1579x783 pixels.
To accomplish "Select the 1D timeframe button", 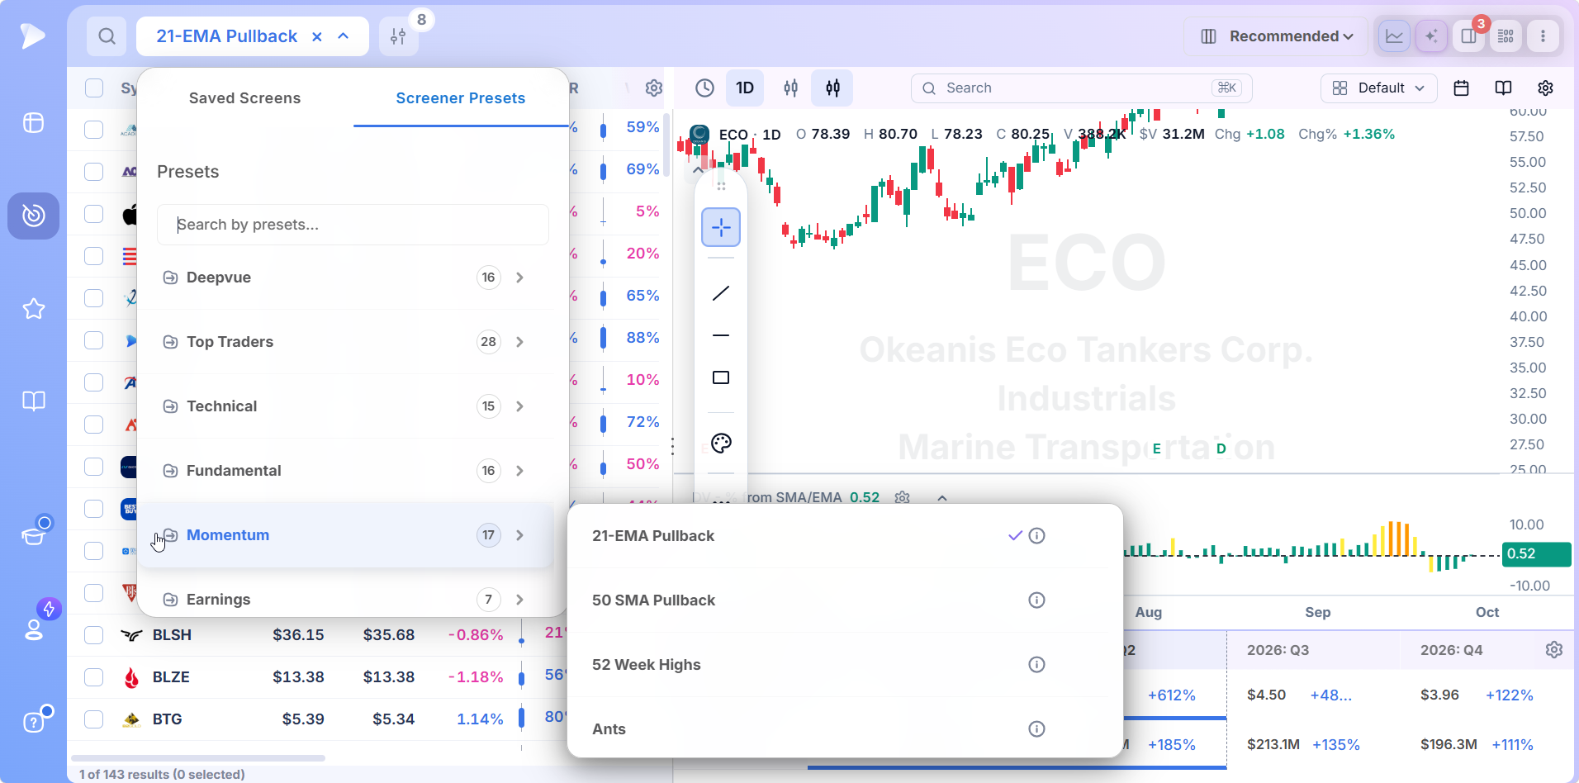I will coord(745,88).
